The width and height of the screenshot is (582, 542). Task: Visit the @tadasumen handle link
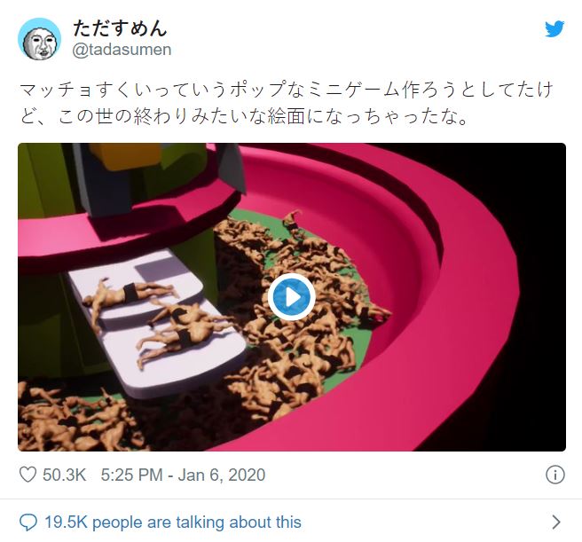(122, 50)
